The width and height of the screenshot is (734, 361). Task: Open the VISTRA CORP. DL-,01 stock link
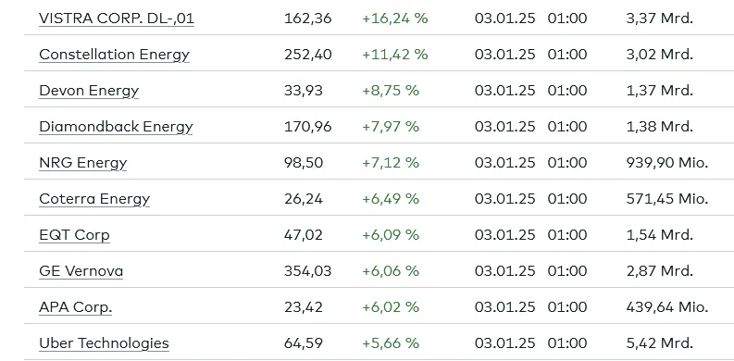click(x=116, y=19)
